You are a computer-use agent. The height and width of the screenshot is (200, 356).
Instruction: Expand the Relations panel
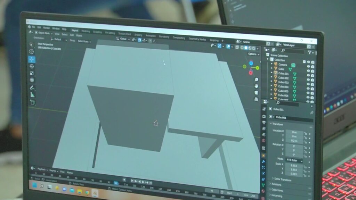[x=276, y=185]
